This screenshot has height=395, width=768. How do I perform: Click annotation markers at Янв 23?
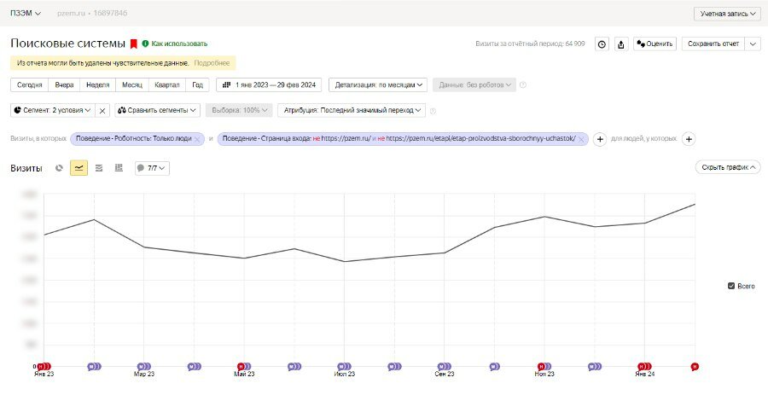44,366
